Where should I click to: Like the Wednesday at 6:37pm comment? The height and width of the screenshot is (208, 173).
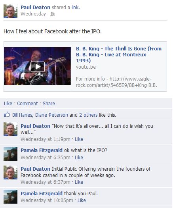tap(79, 182)
